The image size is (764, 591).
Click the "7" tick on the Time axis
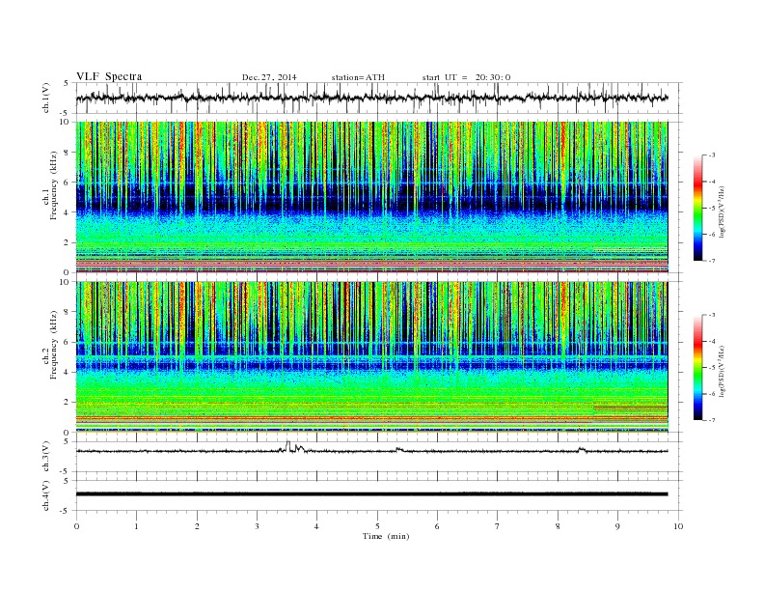[498, 526]
